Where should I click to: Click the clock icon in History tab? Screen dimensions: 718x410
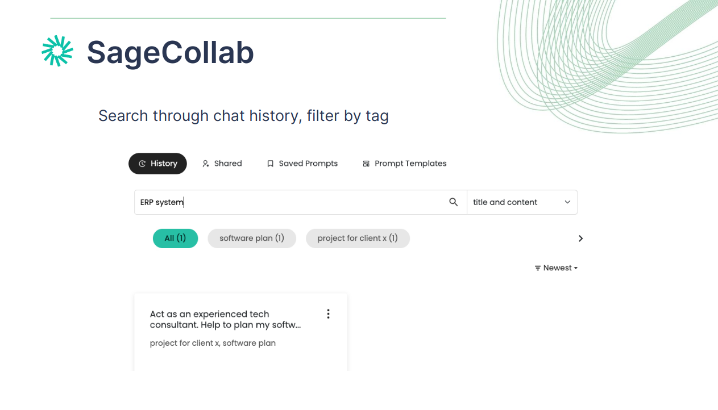tap(142, 164)
